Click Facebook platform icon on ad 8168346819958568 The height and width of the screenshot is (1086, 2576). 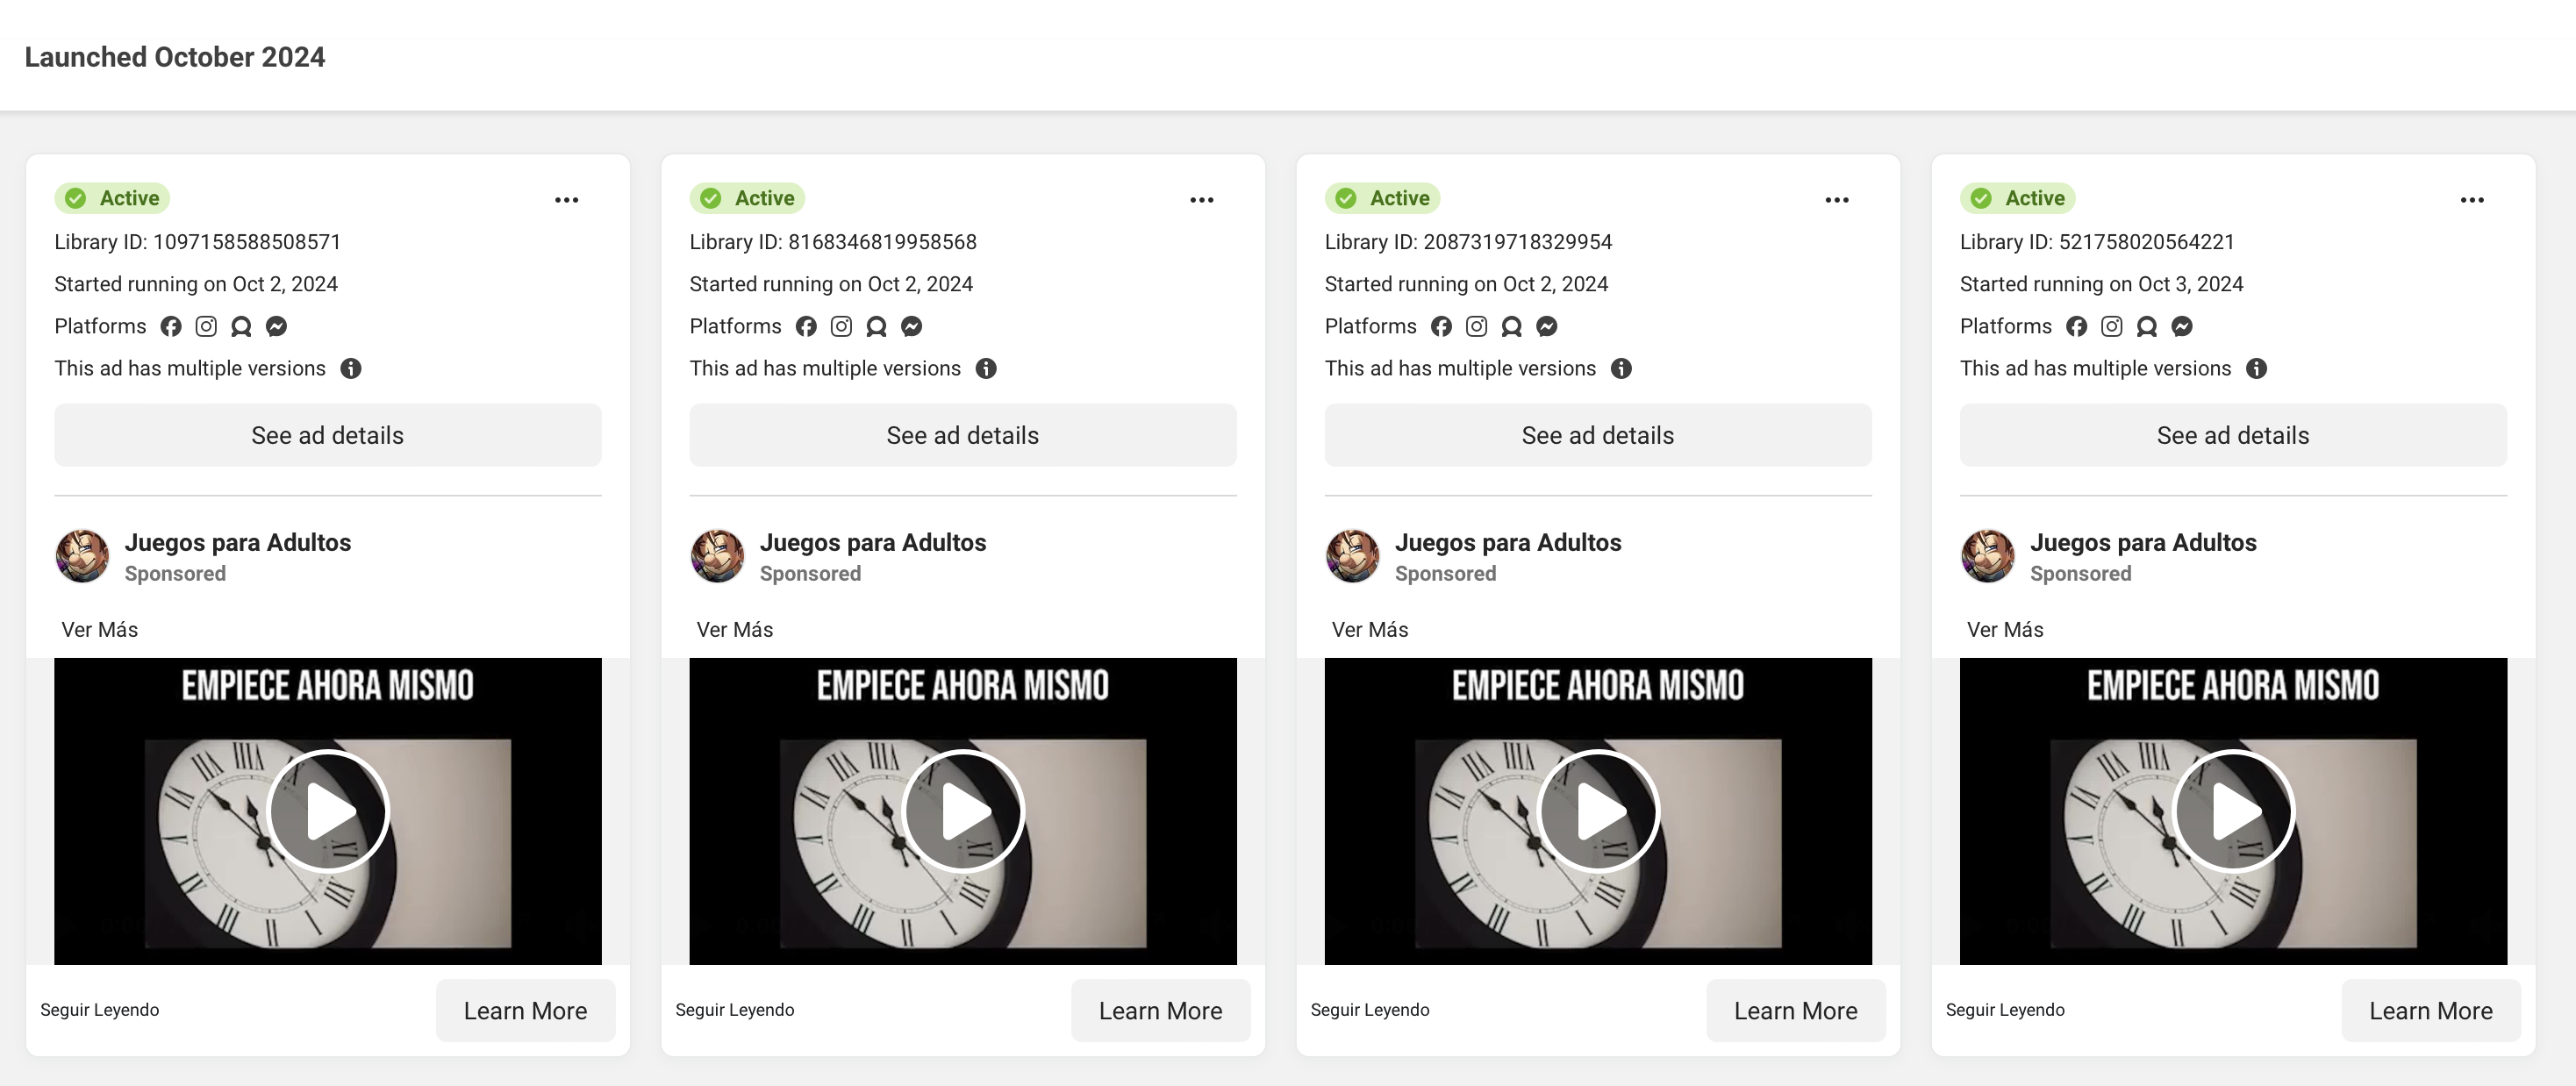806,326
